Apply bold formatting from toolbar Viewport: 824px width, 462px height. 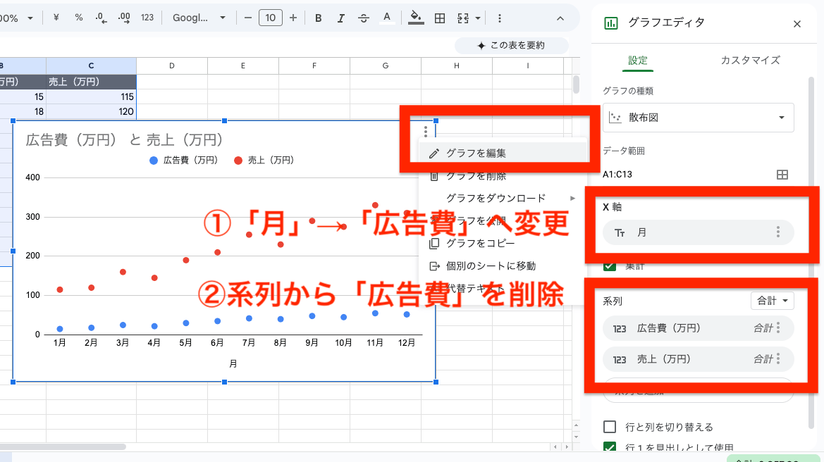click(x=319, y=18)
